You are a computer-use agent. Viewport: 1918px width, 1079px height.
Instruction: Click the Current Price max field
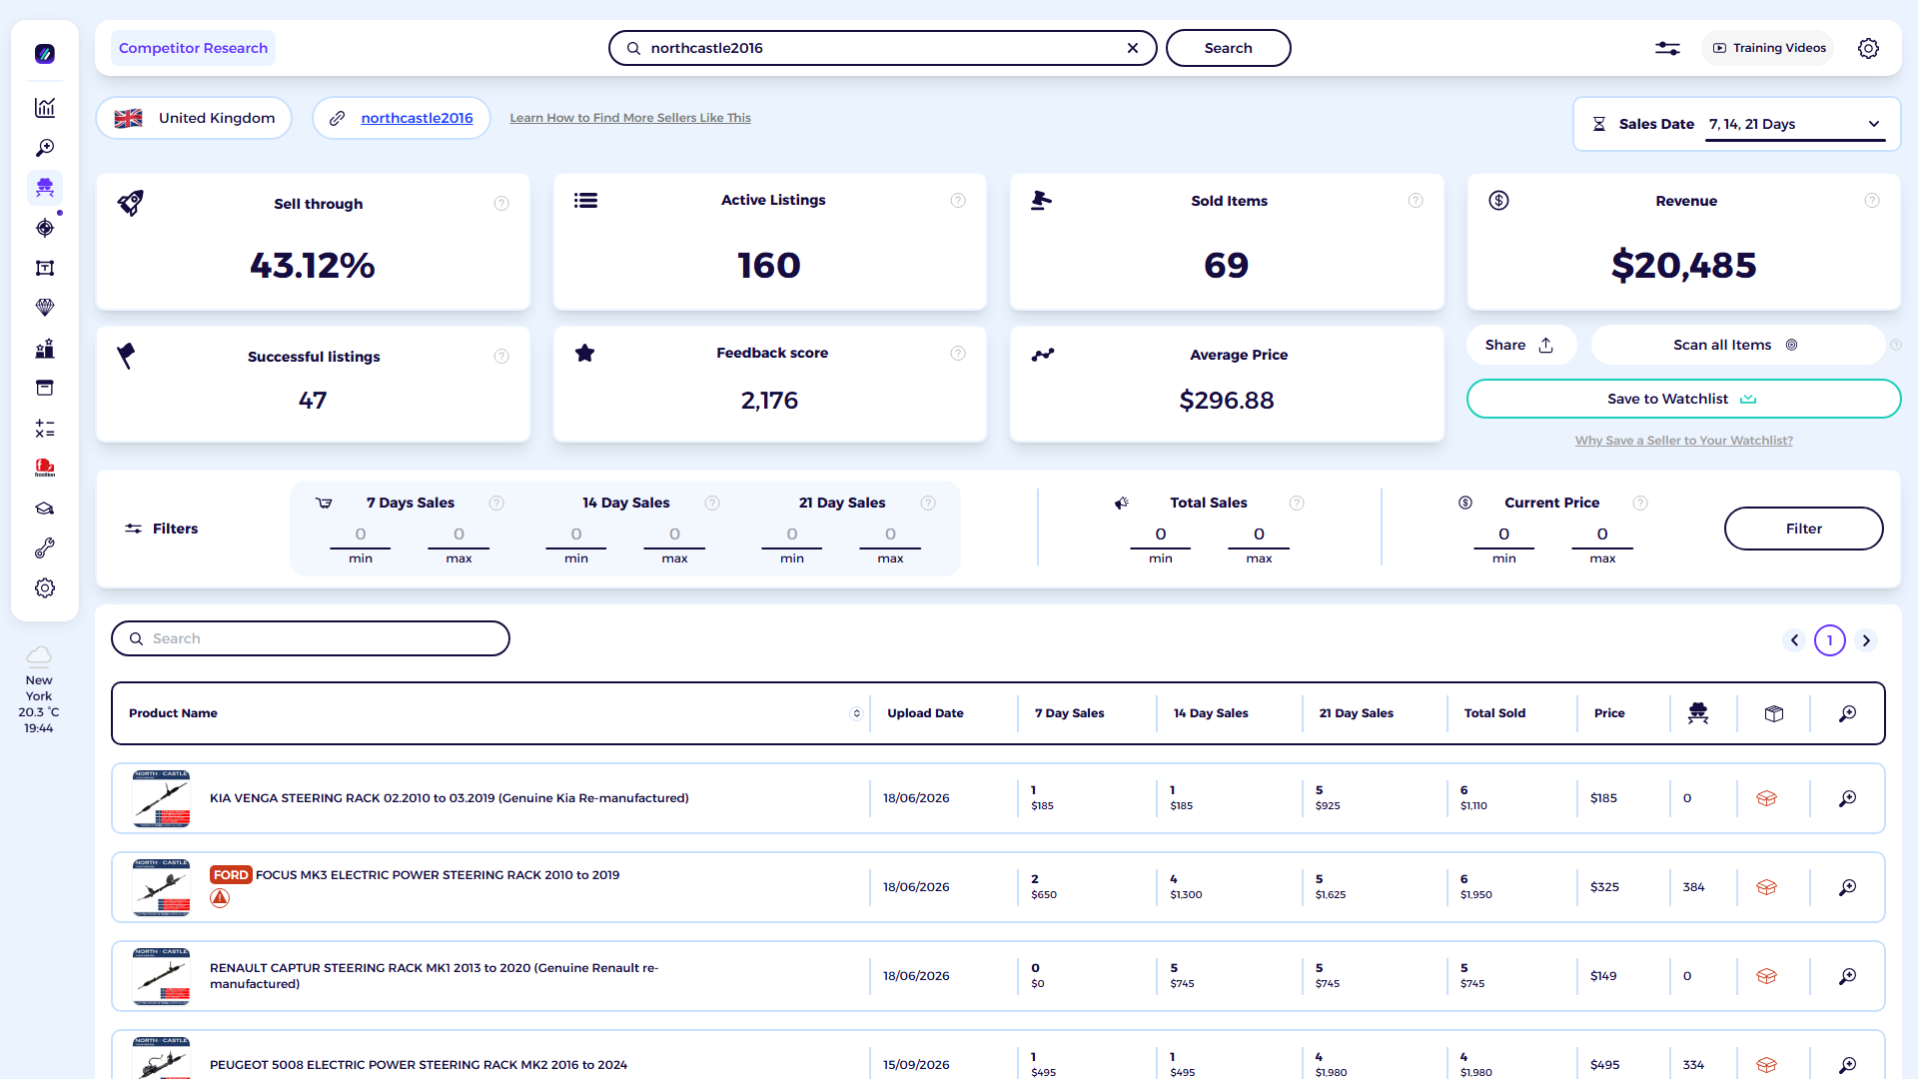tap(1602, 536)
